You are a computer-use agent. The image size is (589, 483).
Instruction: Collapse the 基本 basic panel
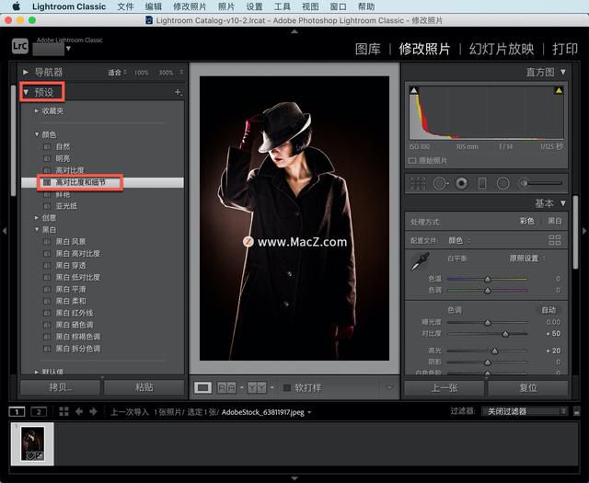562,203
